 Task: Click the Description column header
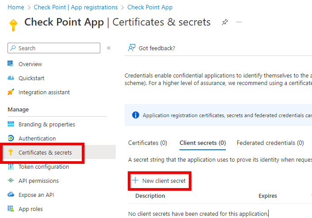pyautogui.click(x=150, y=196)
